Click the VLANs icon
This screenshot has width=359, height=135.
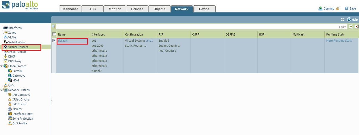[6, 37]
